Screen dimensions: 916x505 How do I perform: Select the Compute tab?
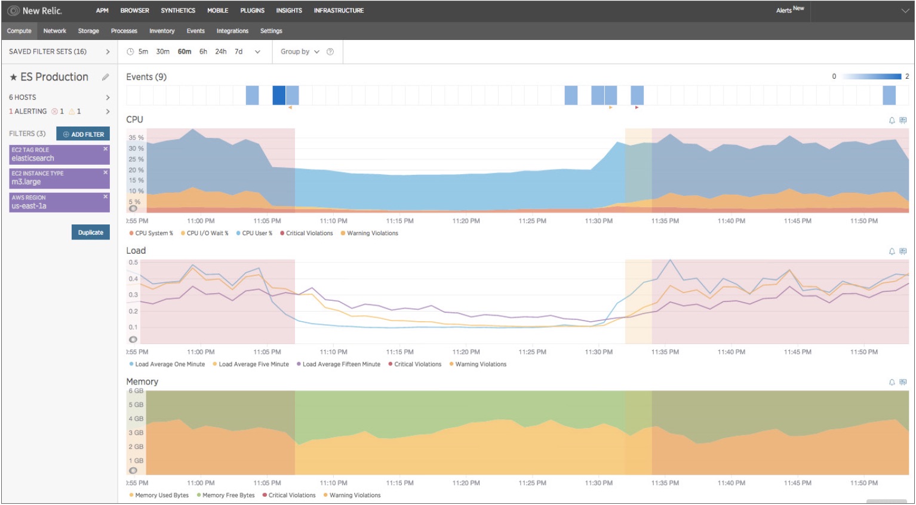click(19, 31)
